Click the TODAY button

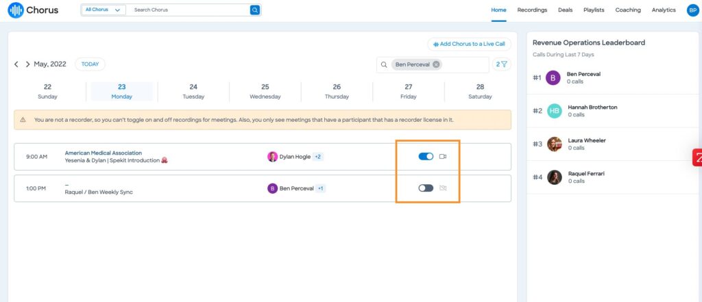[90, 64]
